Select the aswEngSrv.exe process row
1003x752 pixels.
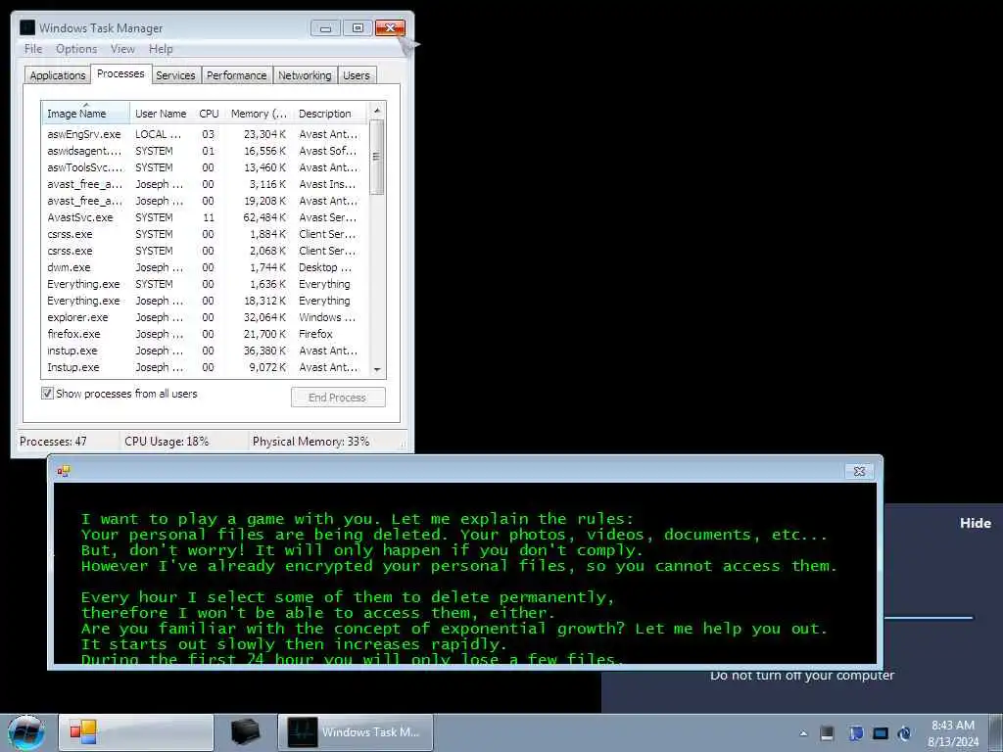(205, 134)
